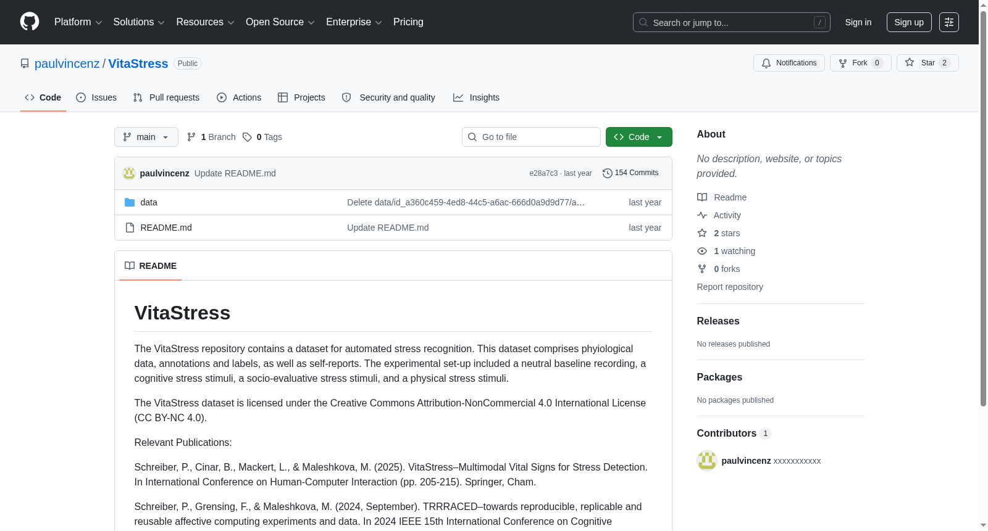Open the Delete data/id commit message link
The height and width of the screenshot is (531, 988).
coord(466,202)
